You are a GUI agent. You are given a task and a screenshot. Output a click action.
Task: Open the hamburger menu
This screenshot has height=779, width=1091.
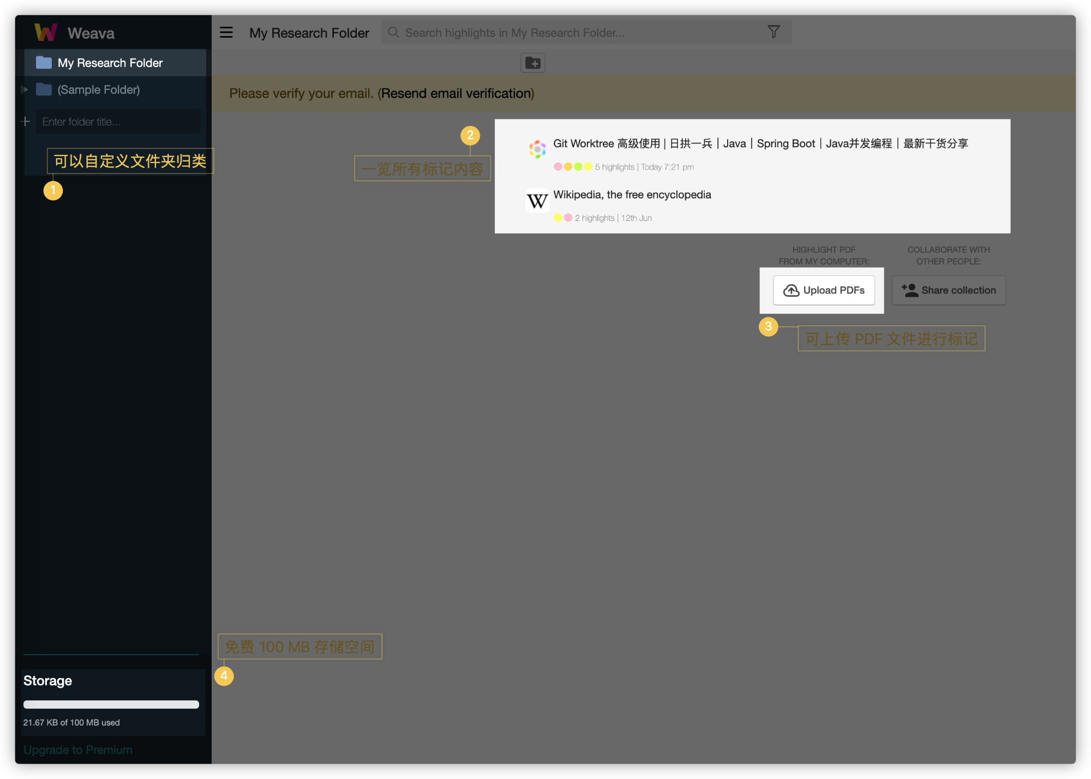click(x=226, y=33)
